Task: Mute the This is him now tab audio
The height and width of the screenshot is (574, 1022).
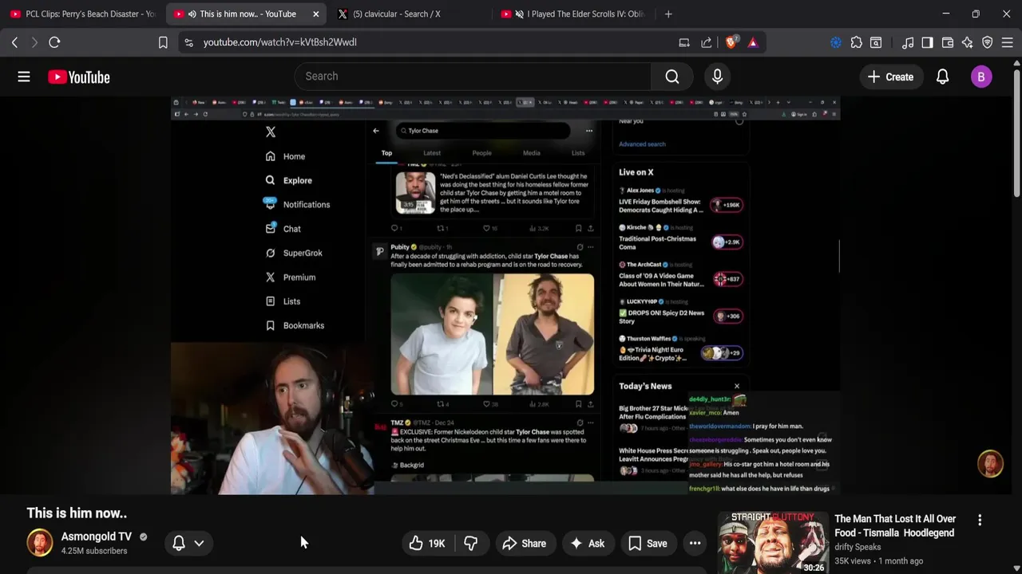Action: click(192, 14)
